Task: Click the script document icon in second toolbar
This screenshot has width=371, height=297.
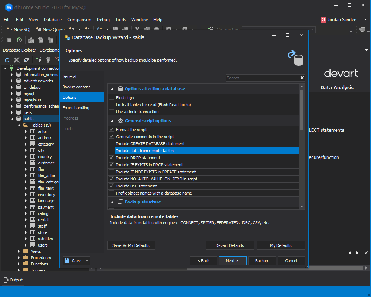Action: point(41,40)
